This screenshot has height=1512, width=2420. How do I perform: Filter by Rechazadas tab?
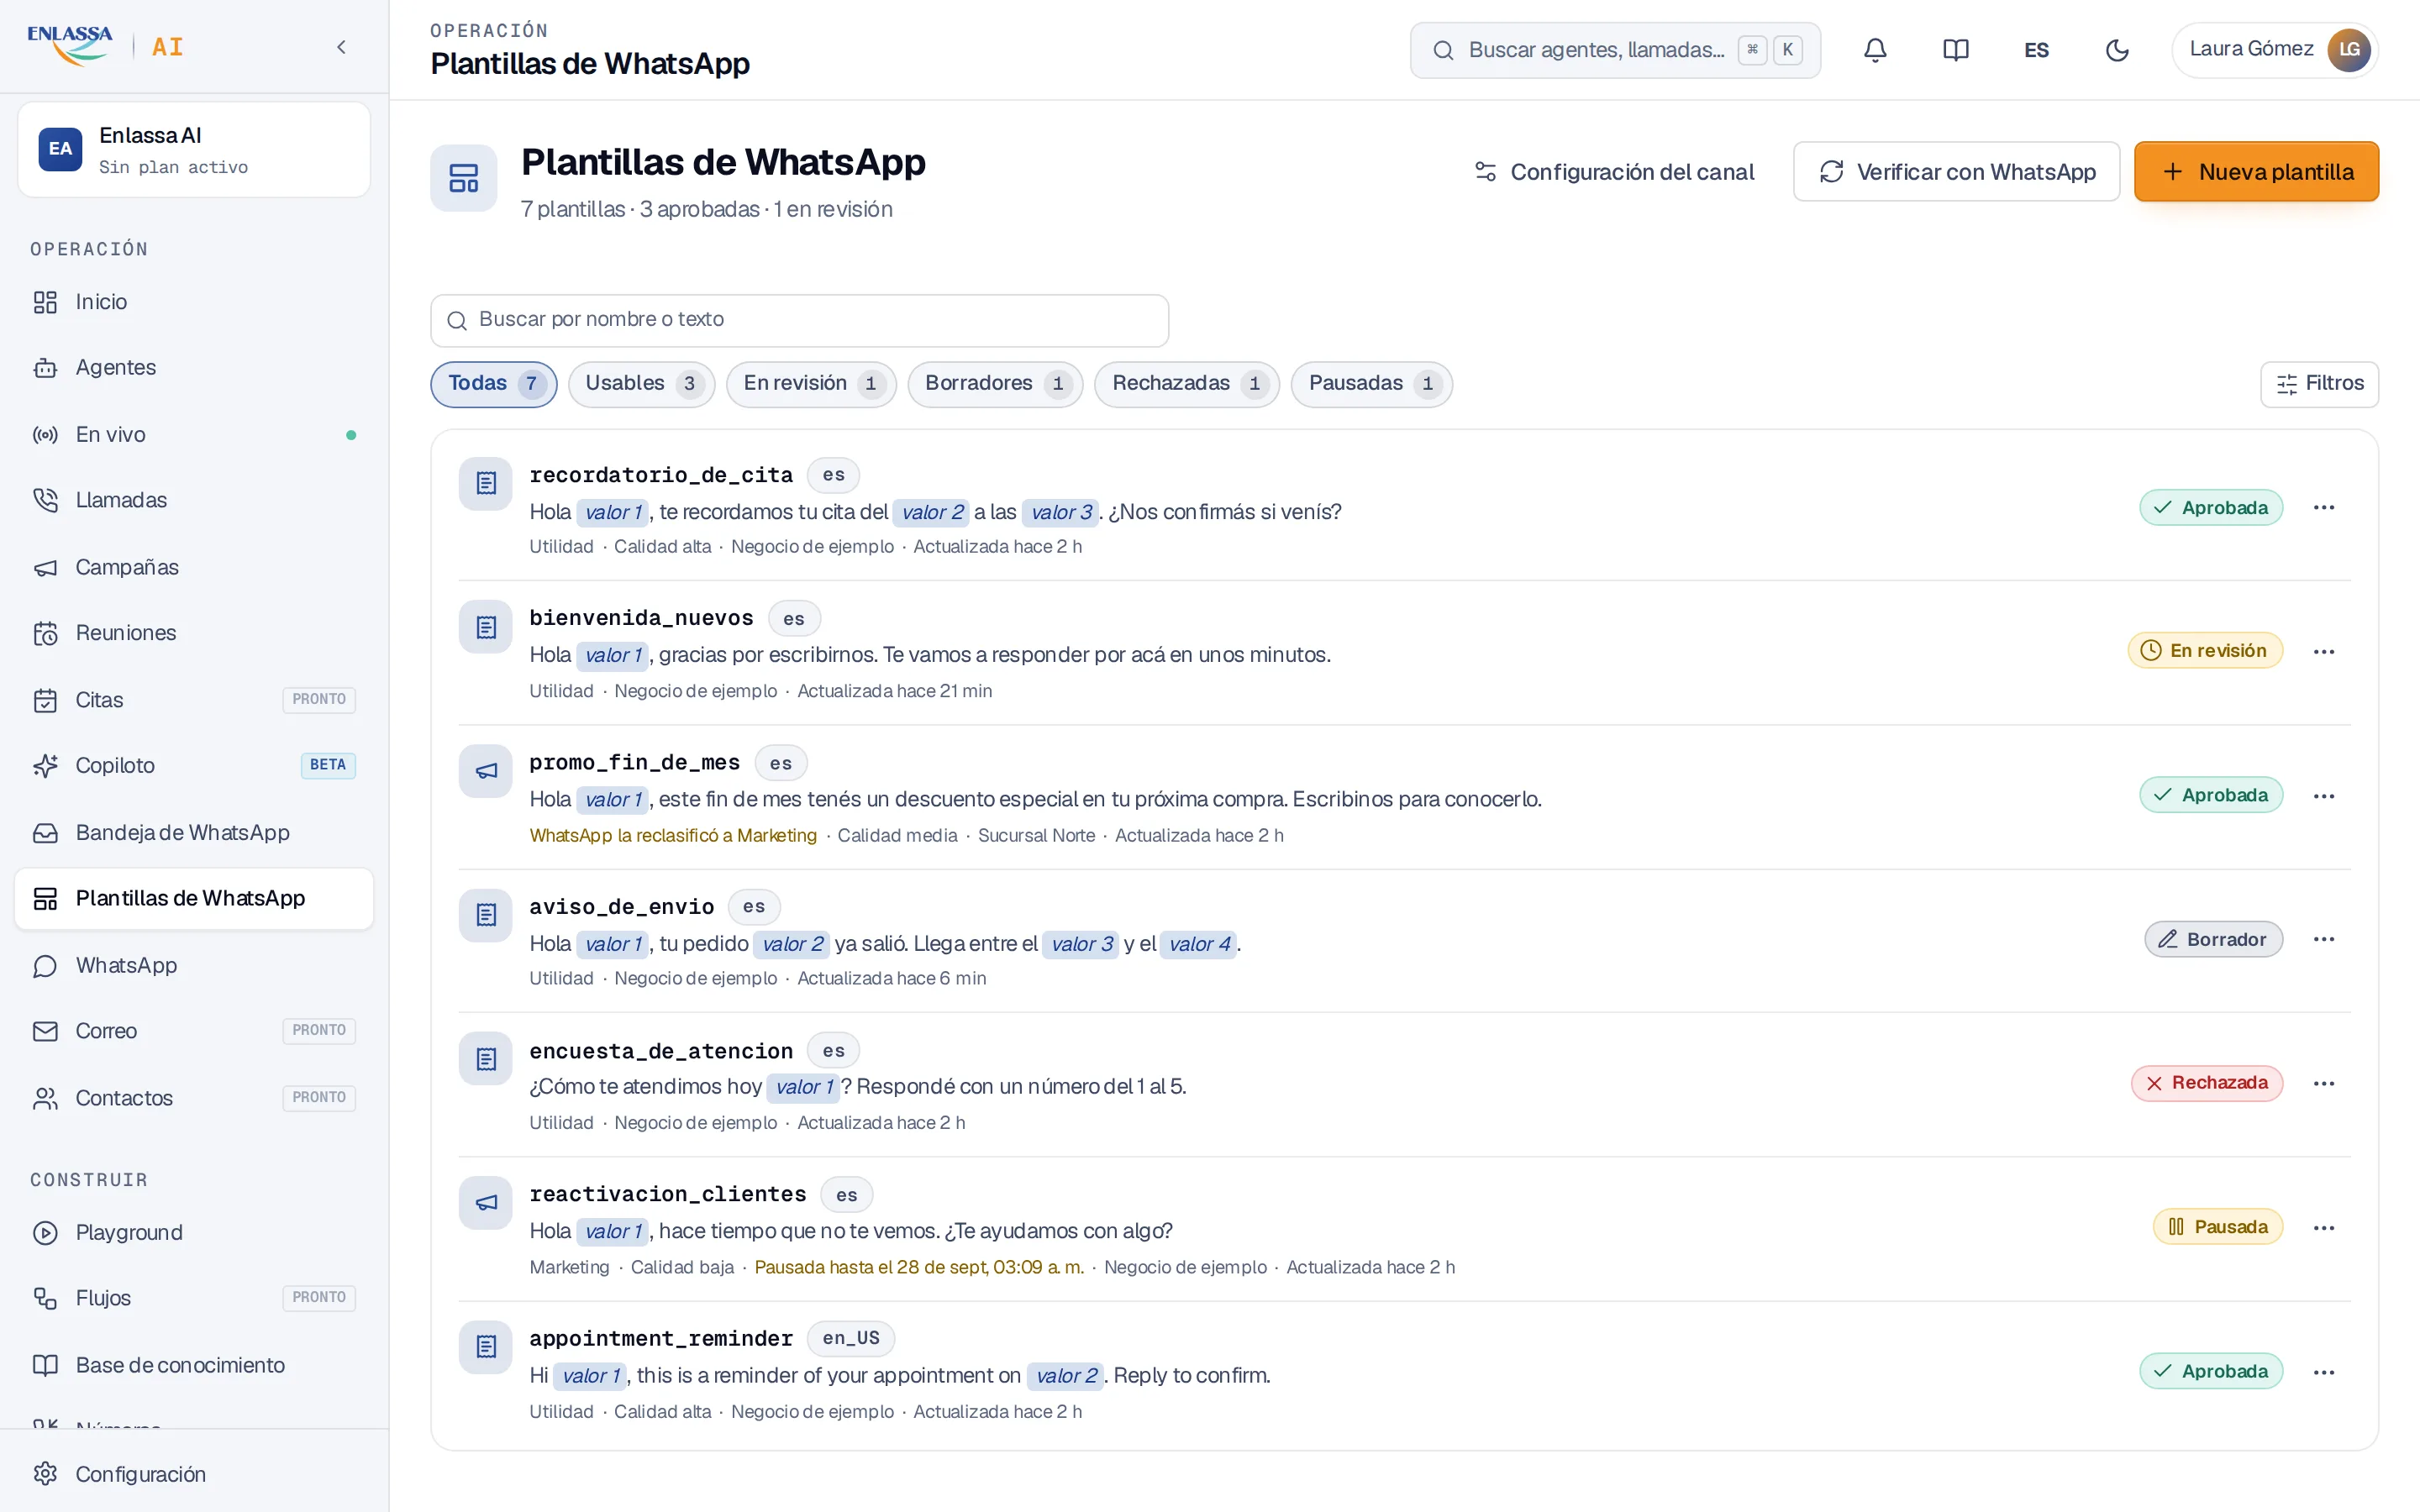(x=1187, y=384)
